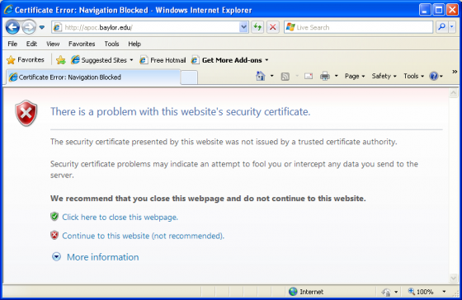
Task: Click the scrollbar down arrow
Action: (453, 278)
